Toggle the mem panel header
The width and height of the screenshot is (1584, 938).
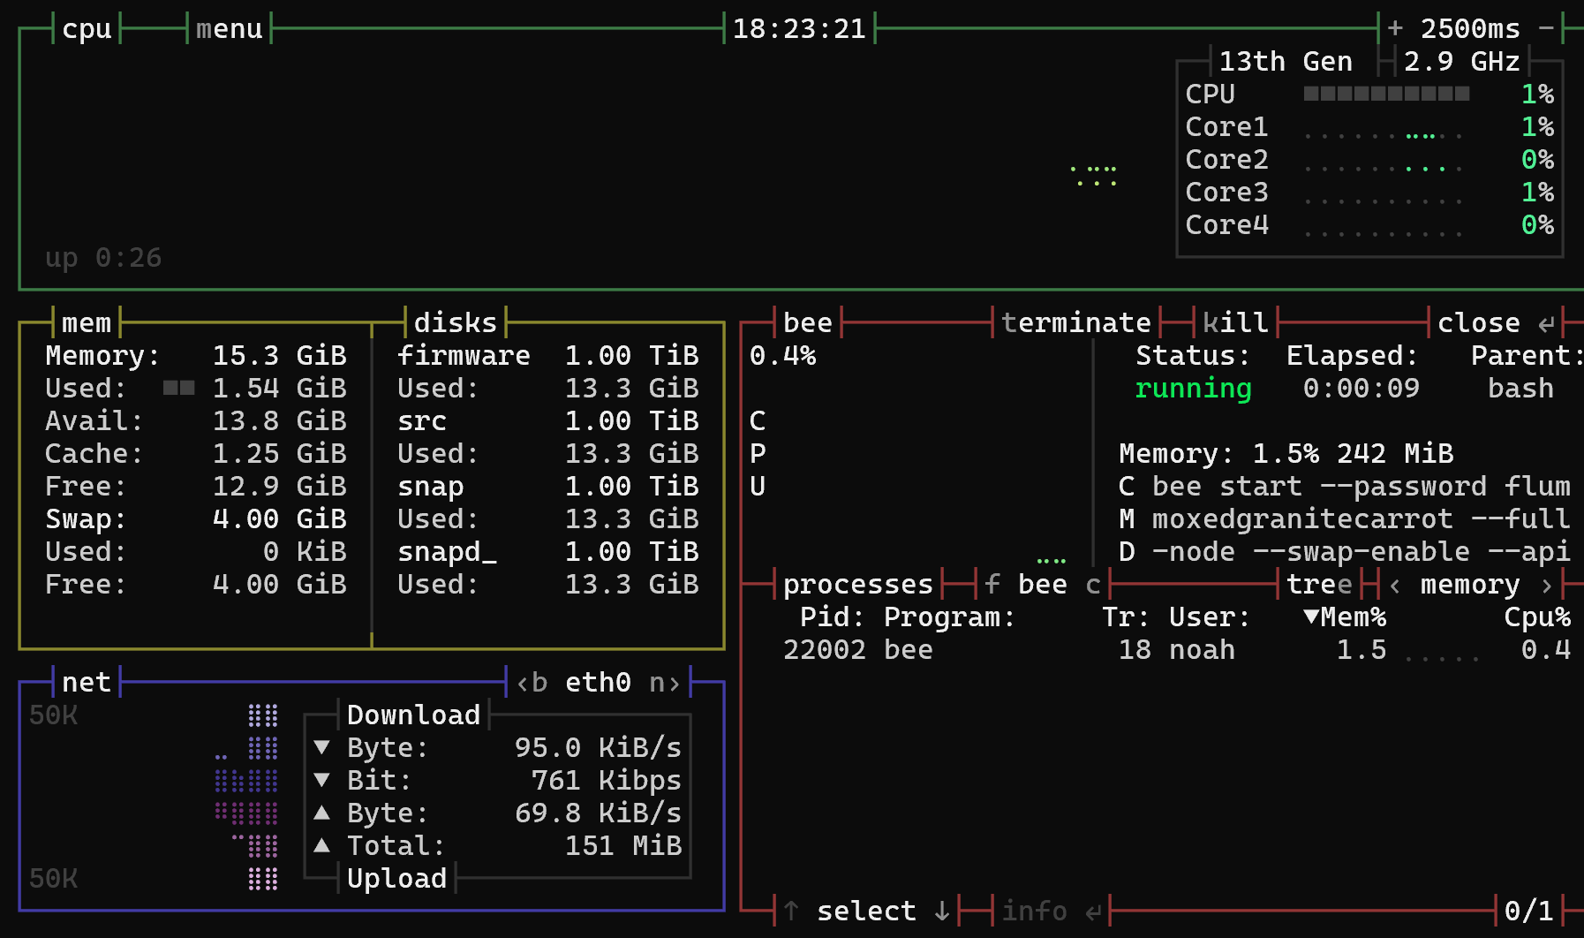tap(87, 323)
